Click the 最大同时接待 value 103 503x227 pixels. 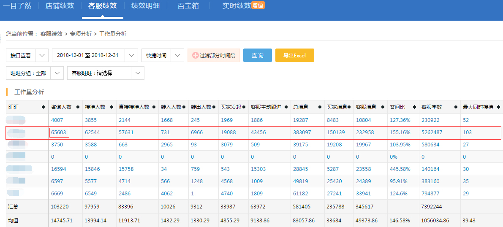[468, 132]
